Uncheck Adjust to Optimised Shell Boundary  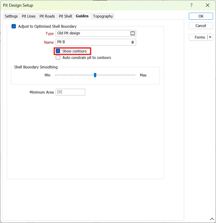tap(13, 26)
